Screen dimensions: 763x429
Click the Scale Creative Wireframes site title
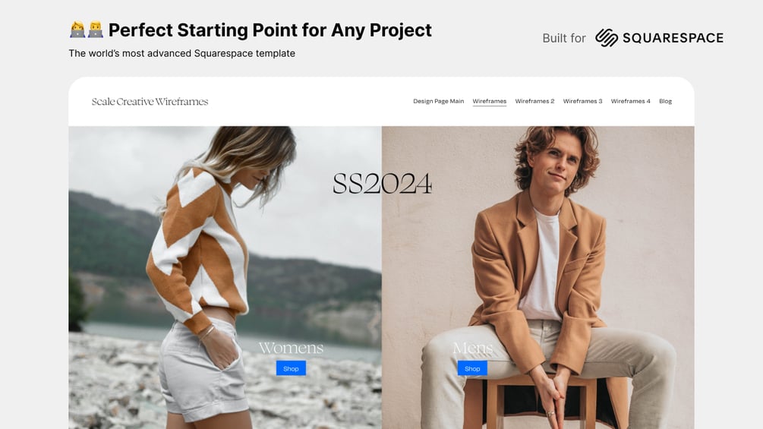150,101
